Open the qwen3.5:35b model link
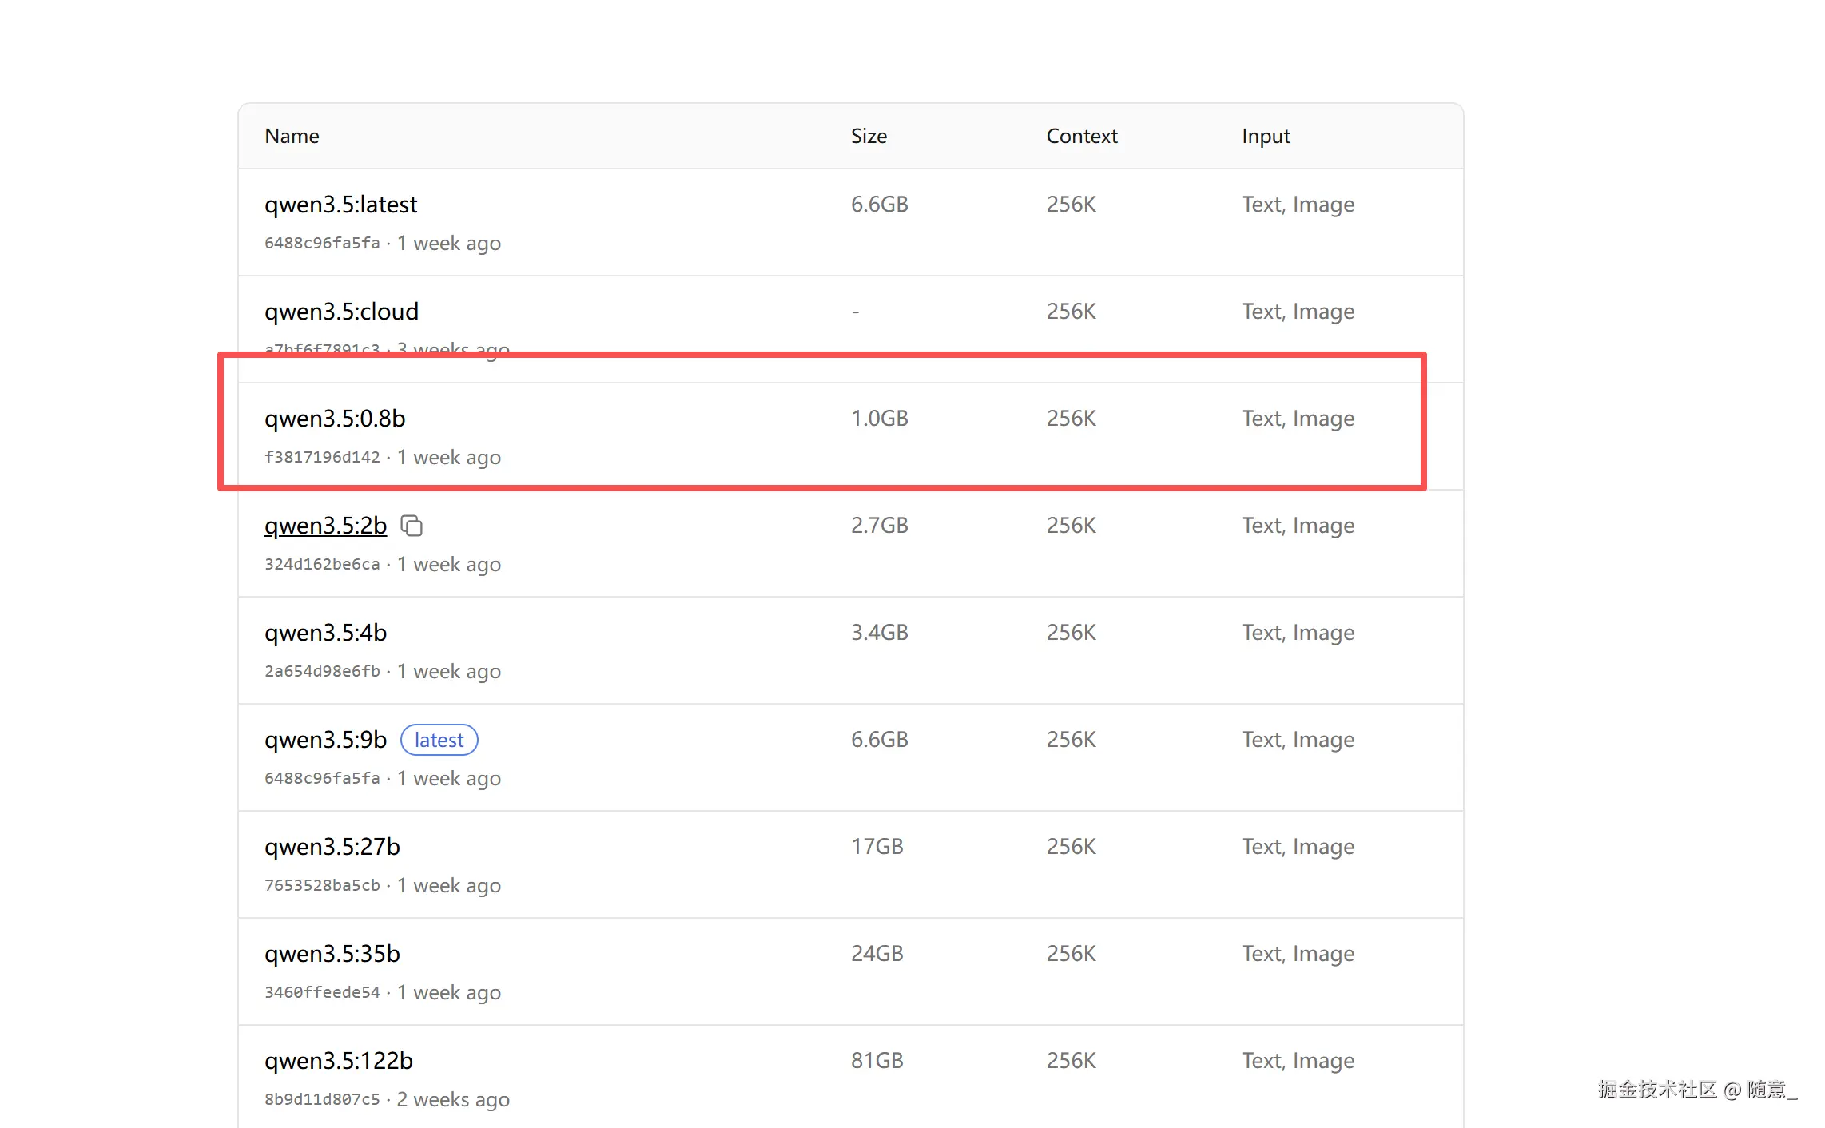This screenshot has height=1128, width=1825. click(x=332, y=954)
